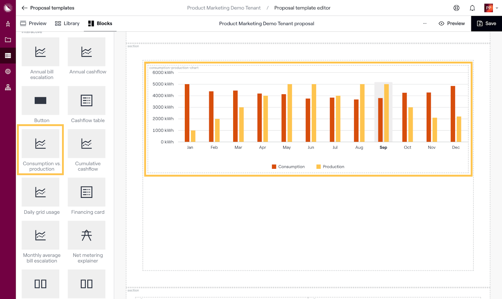Image resolution: width=502 pixels, height=299 pixels.
Task: Click the Sep month axis label
Action: 383,147
